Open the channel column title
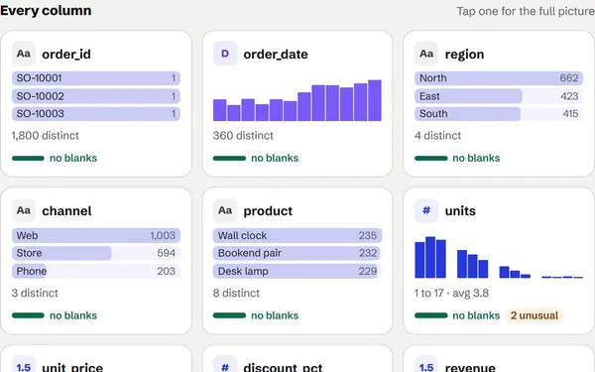The width and height of the screenshot is (595, 372). (x=66, y=211)
